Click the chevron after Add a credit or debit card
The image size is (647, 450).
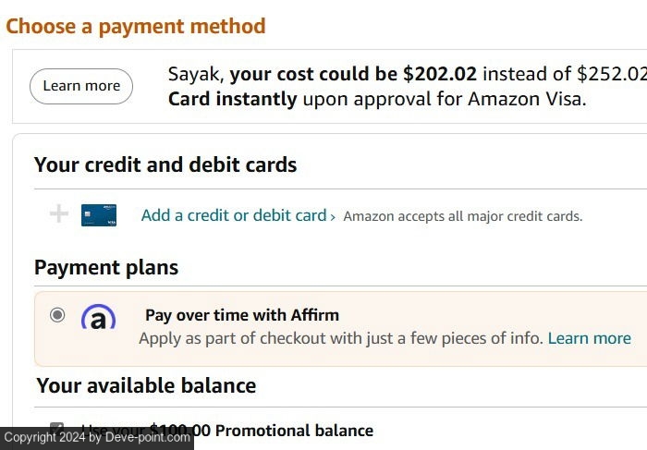(x=333, y=216)
